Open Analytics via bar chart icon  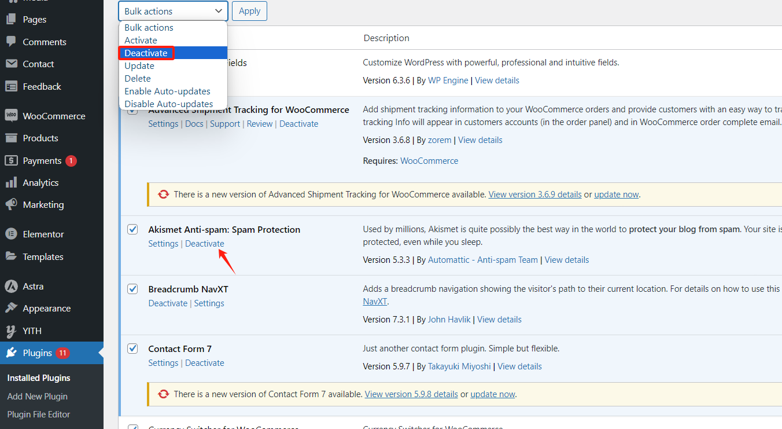click(x=11, y=183)
